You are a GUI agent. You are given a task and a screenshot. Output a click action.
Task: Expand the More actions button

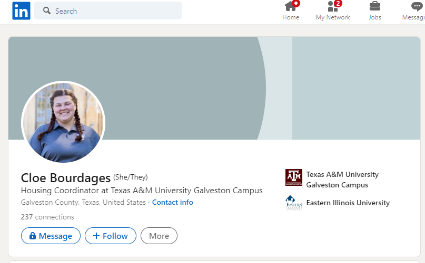(x=159, y=236)
